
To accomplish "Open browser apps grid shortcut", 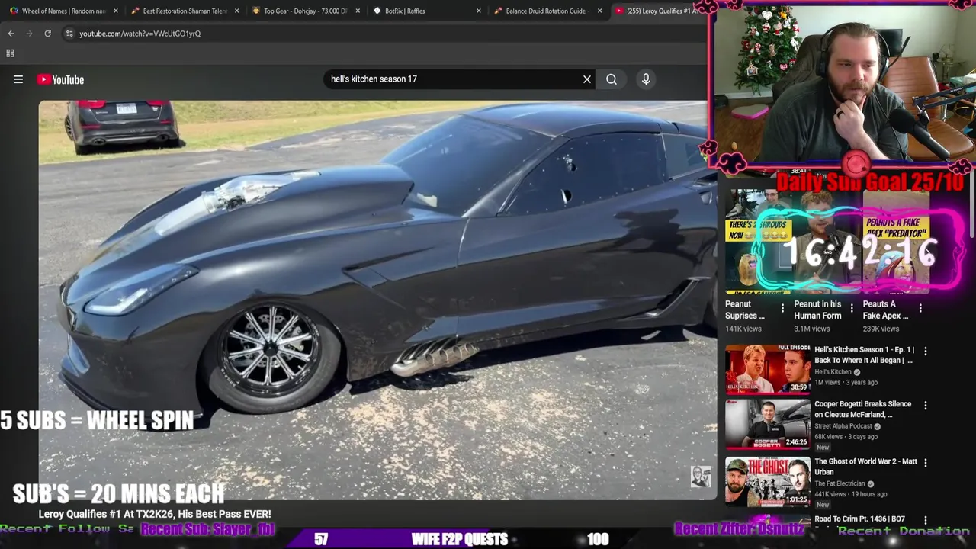I will point(10,53).
